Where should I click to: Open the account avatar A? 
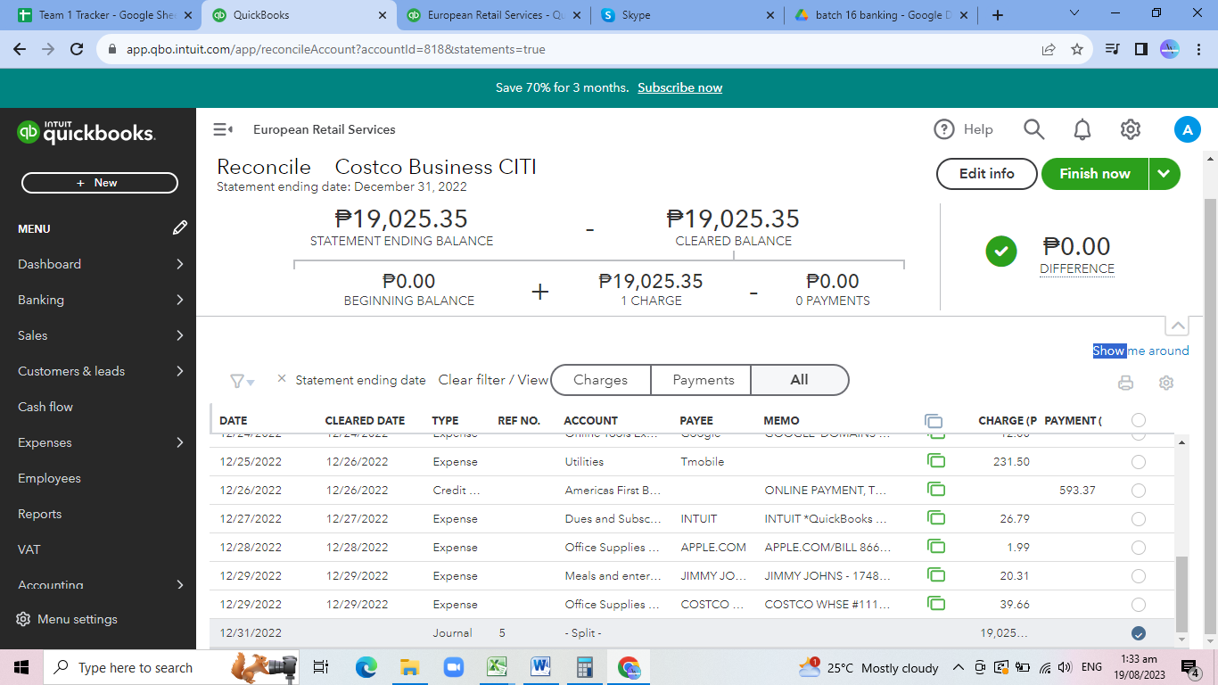pos(1187,130)
